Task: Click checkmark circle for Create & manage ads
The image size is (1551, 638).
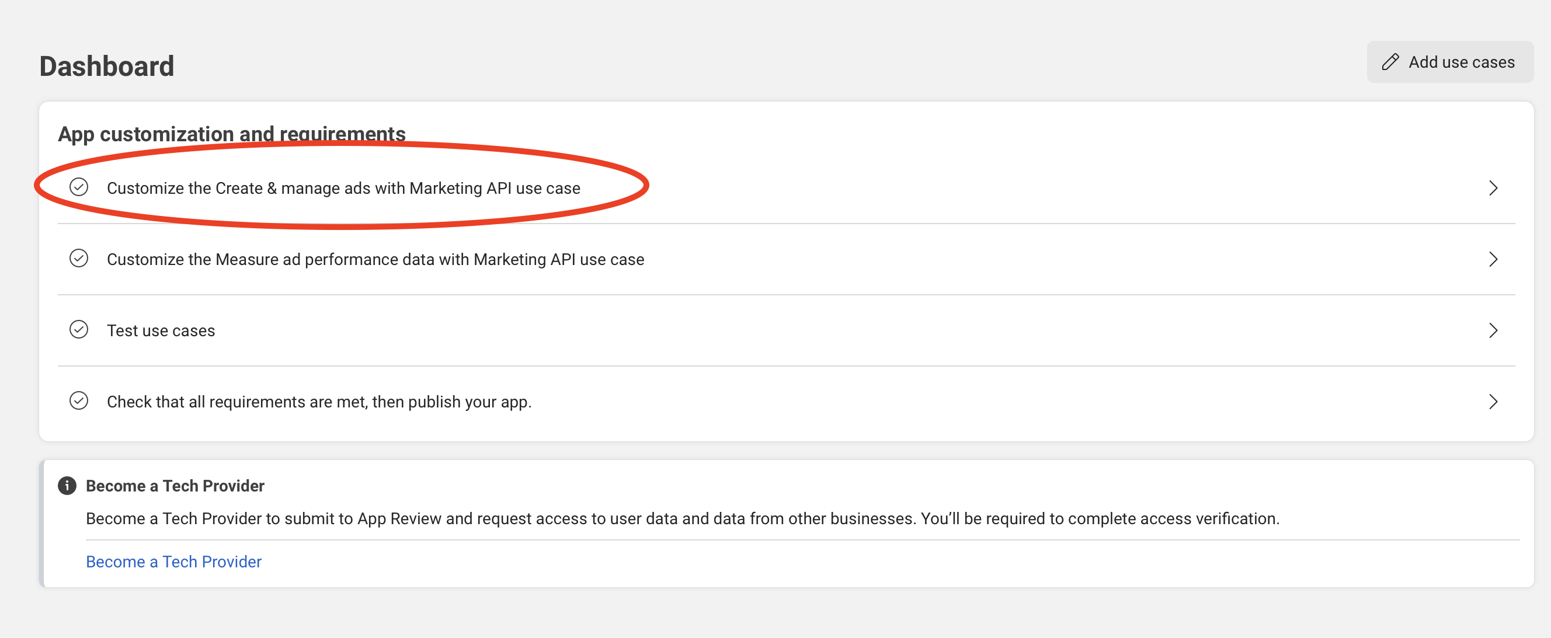Action: [79, 187]
